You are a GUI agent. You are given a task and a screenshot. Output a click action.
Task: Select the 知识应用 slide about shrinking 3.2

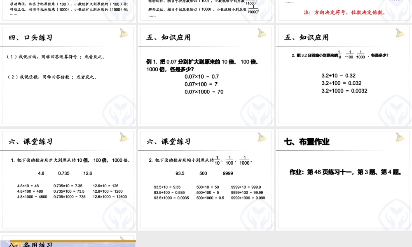[344, 75]
